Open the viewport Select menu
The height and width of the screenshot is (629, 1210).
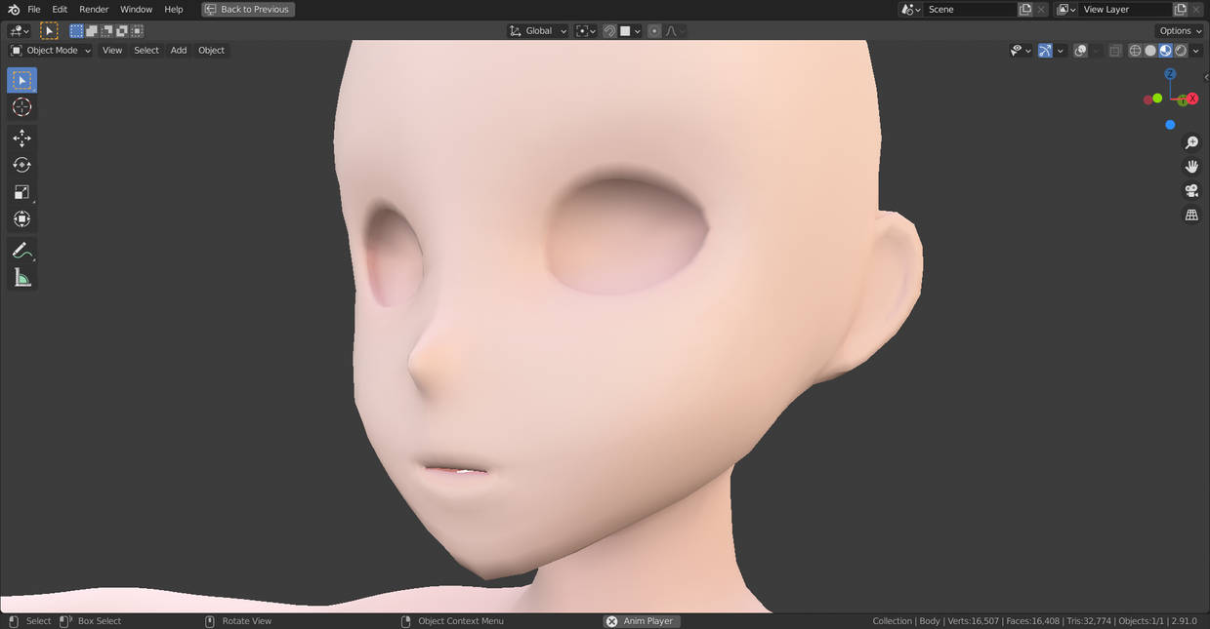click(146, 51)
